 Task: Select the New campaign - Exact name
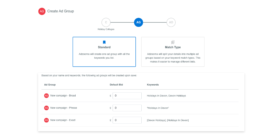pyautogui.click(x=63, y=120)
